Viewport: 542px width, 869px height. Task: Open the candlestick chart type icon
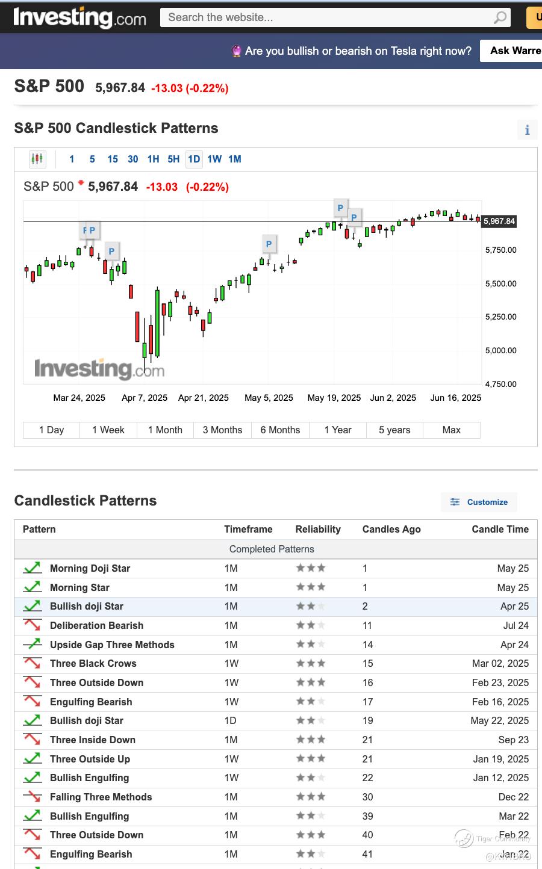pos(37,159)
